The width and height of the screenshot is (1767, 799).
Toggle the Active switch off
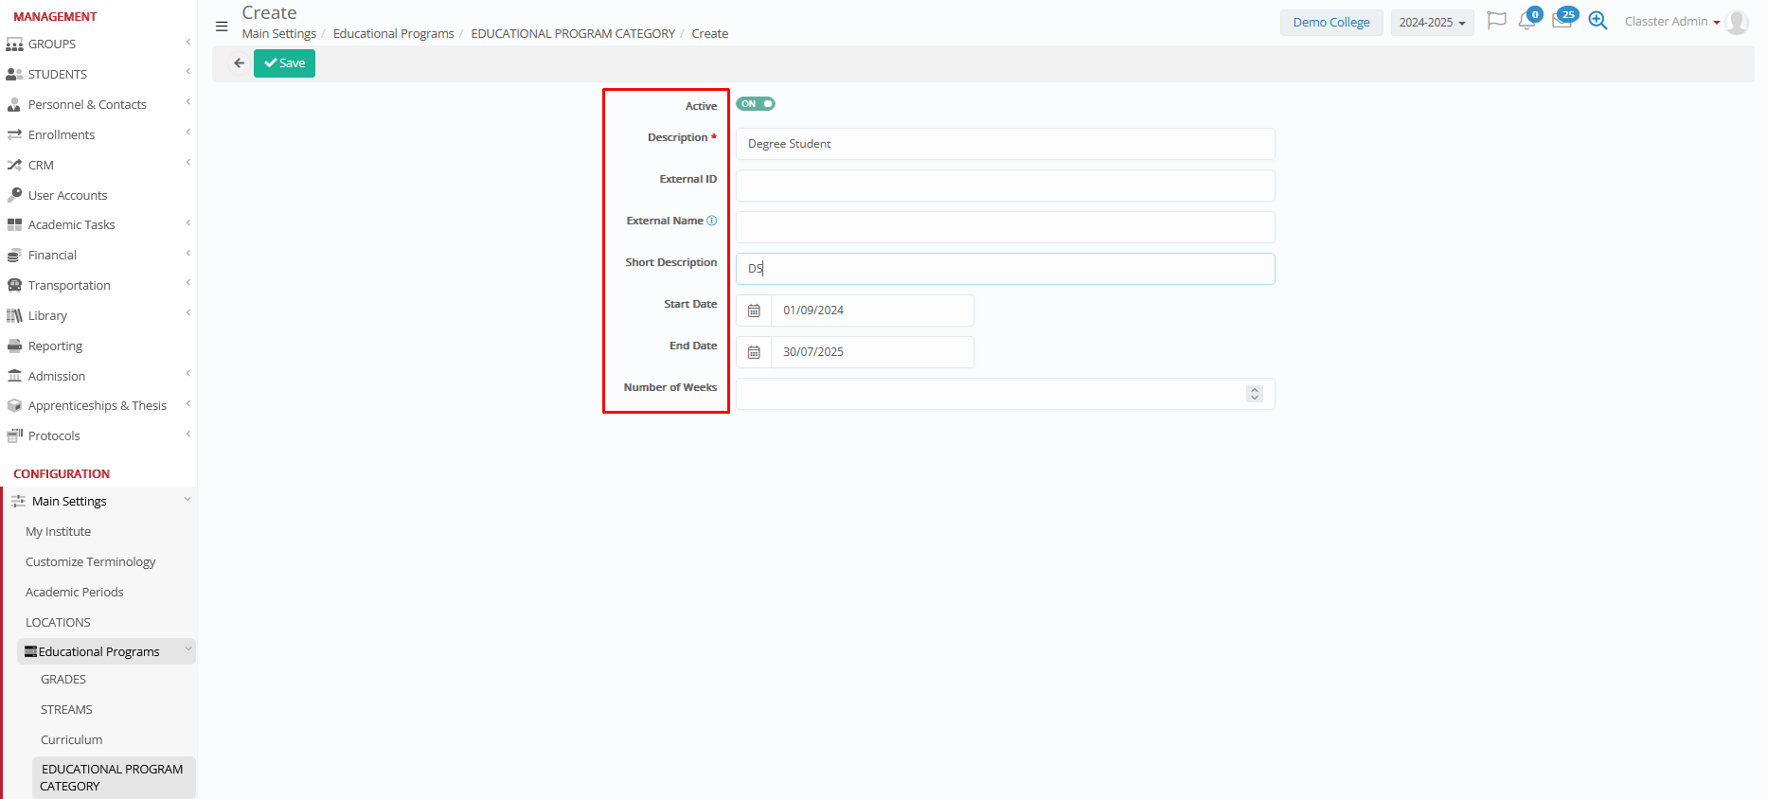click(x=756, y=104)
